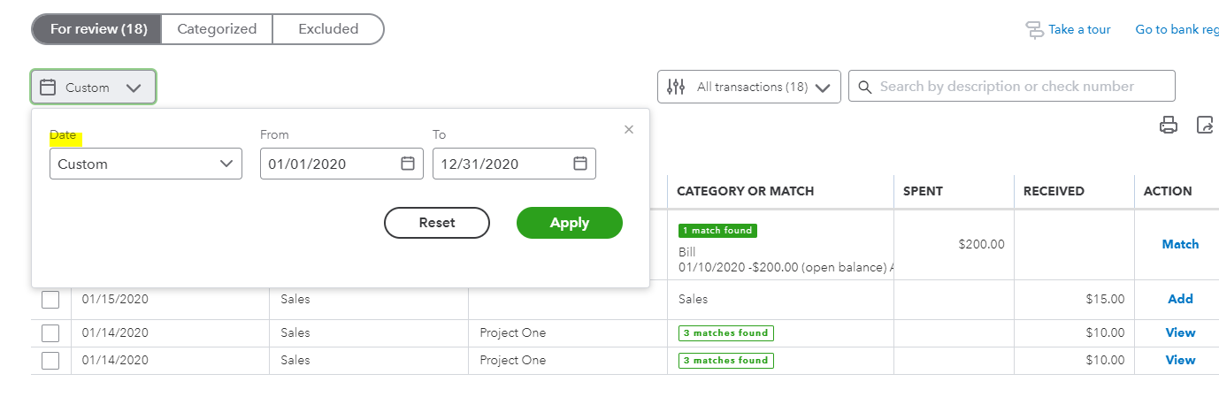Open the From date calendar picker
Image resolution: width=1219 pixels, height=397 pixels.
point(408,164)
